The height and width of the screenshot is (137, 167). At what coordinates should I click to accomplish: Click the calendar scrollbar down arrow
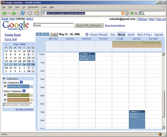(163, 127)
